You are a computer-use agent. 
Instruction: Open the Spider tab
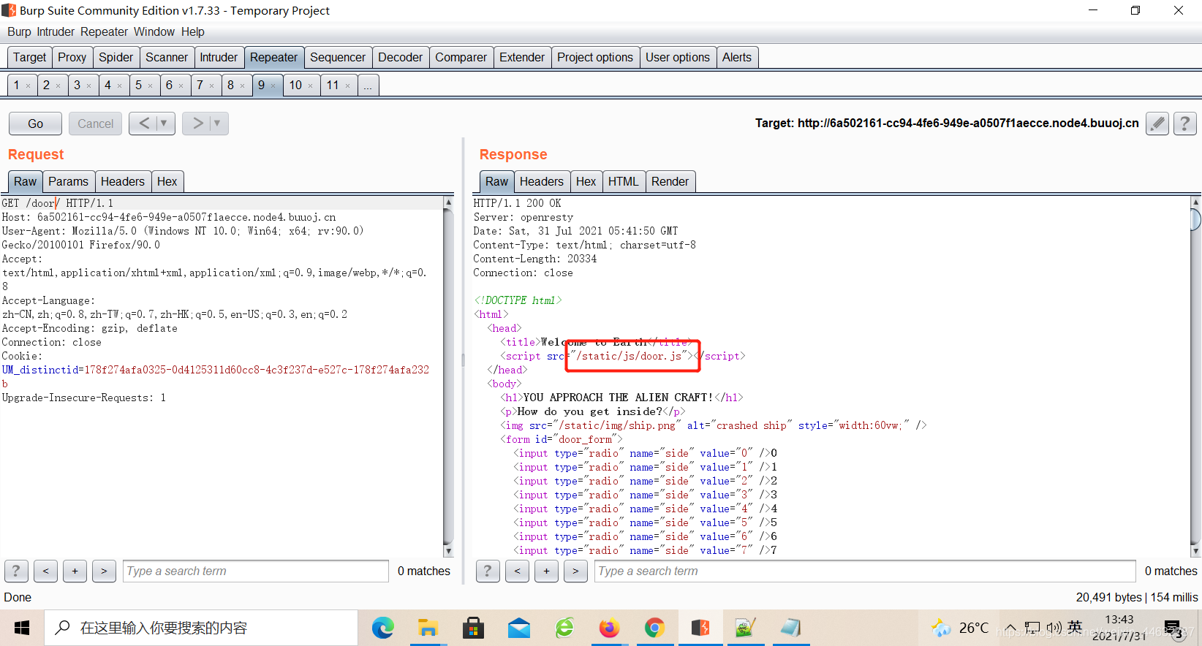(116, 57)
